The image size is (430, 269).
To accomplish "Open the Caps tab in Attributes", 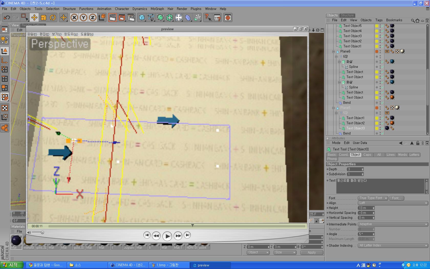I will tap(367, 155).
